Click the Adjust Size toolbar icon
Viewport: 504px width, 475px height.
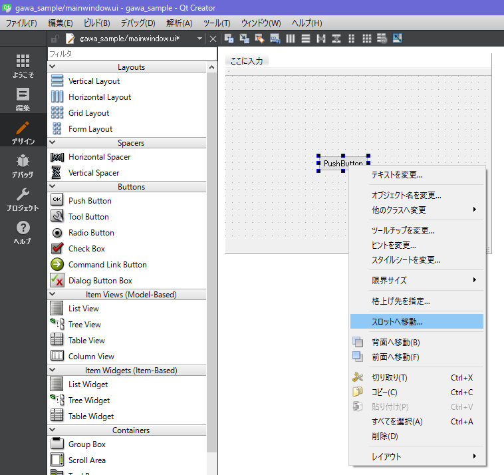[x=398, y=39]
